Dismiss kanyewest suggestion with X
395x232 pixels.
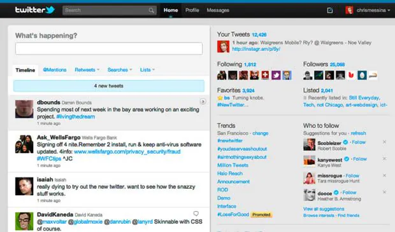click(x=384, y=159)
